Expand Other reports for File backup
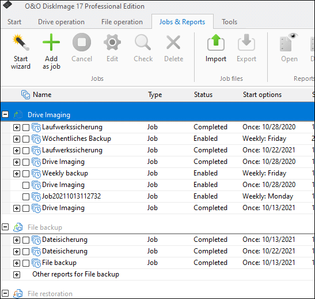 (x=17, y=275)
